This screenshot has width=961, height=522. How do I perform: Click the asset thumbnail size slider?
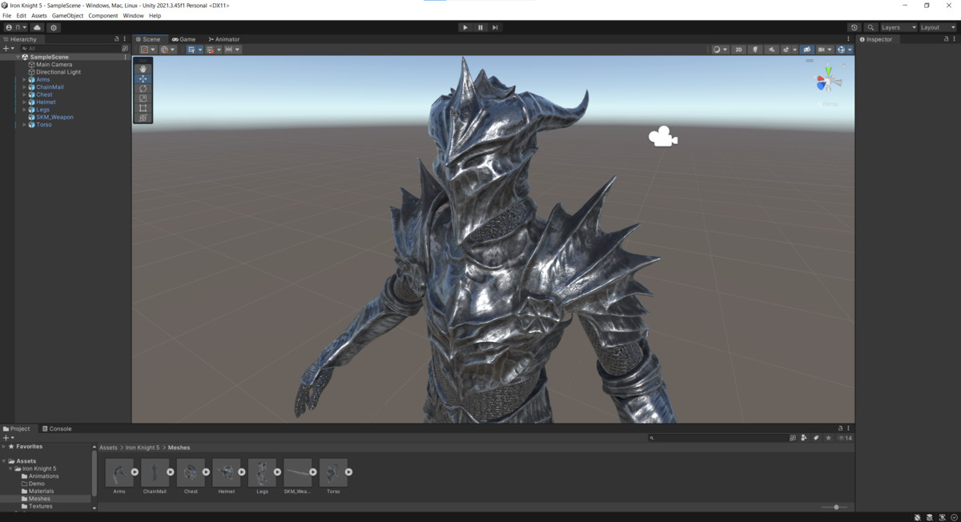(835, 507)
